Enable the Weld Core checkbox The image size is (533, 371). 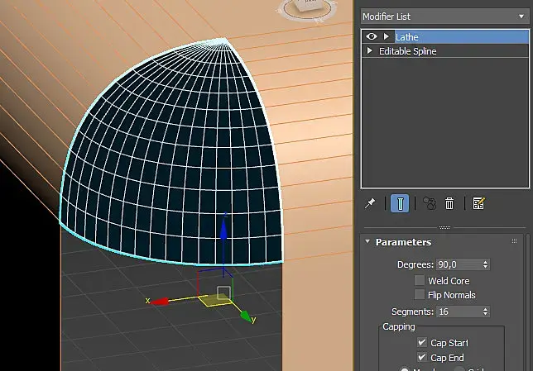click(x=420, y=280)
